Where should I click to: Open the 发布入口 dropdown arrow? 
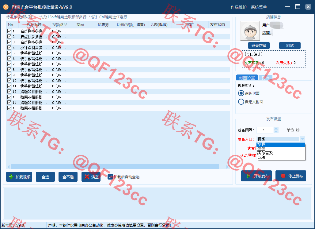pos(302,139)
